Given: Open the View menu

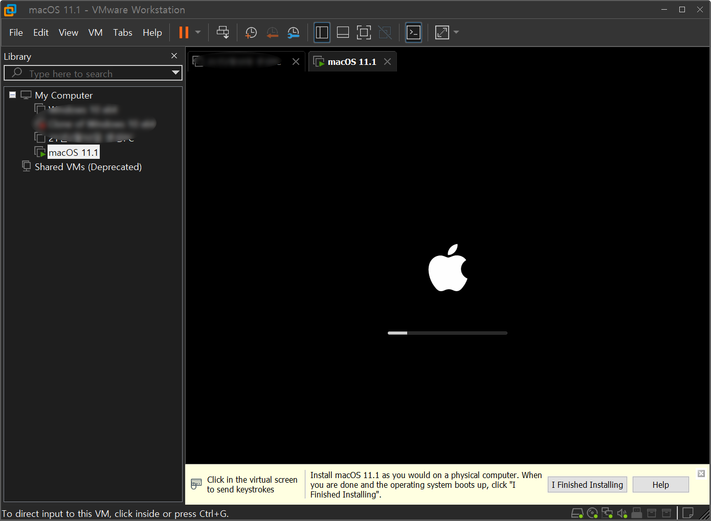Looking at the screenshot, I should [69, 33].
